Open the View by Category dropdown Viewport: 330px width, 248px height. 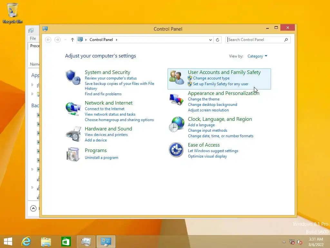click(x=257, y=56)
